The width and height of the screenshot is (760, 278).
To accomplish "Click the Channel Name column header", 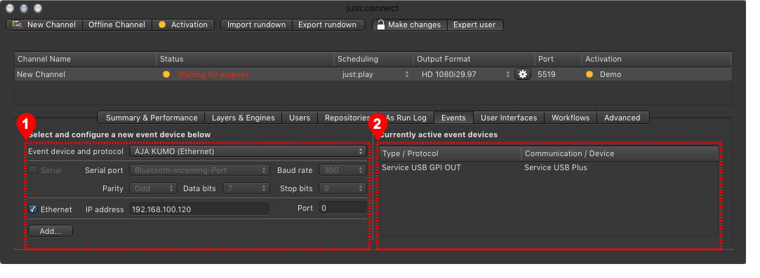I will tap(86, 59).
